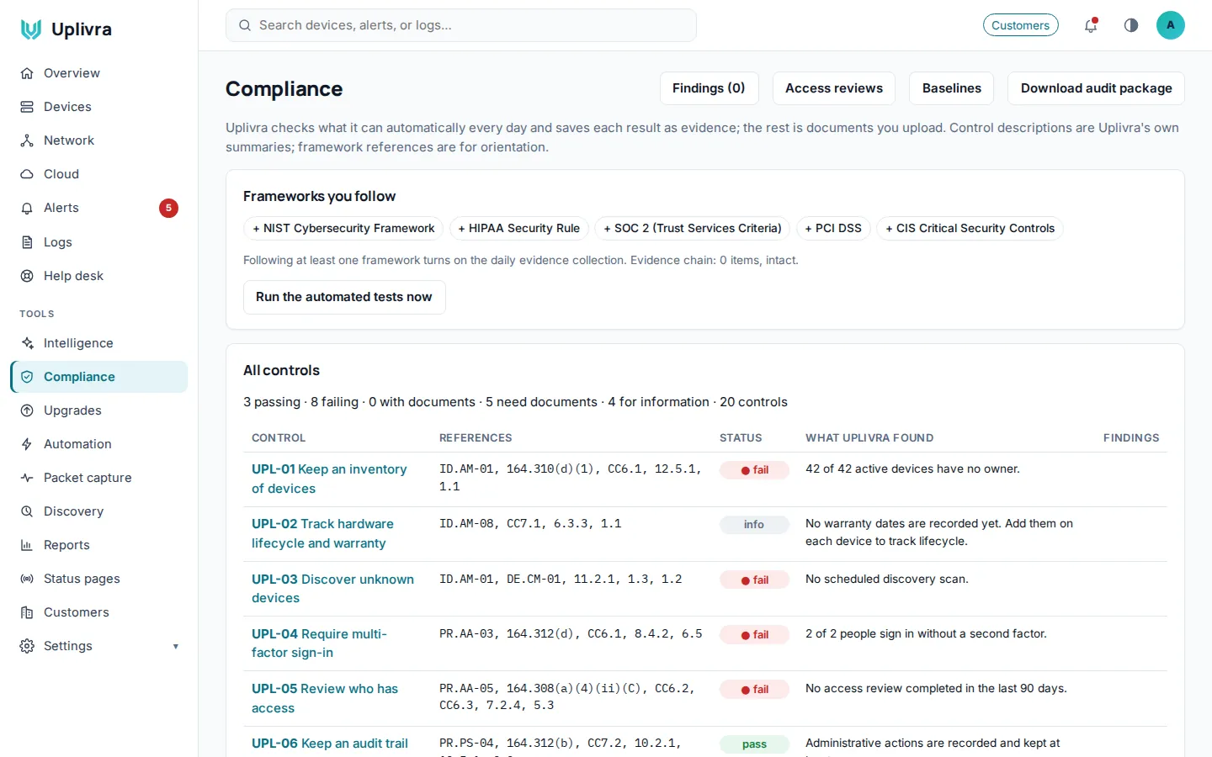
Task: Open UPL-04 Require multi-factor sign-in
Action: (319, 643)
